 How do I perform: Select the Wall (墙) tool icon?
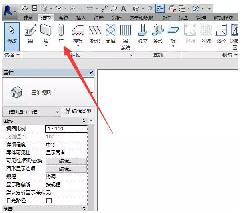(46, 30)
